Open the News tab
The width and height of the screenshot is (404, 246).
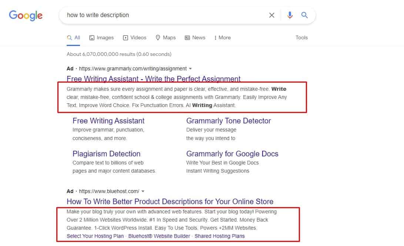pos(195,38)
